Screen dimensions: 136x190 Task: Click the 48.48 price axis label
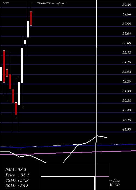[x=126, y=120]
